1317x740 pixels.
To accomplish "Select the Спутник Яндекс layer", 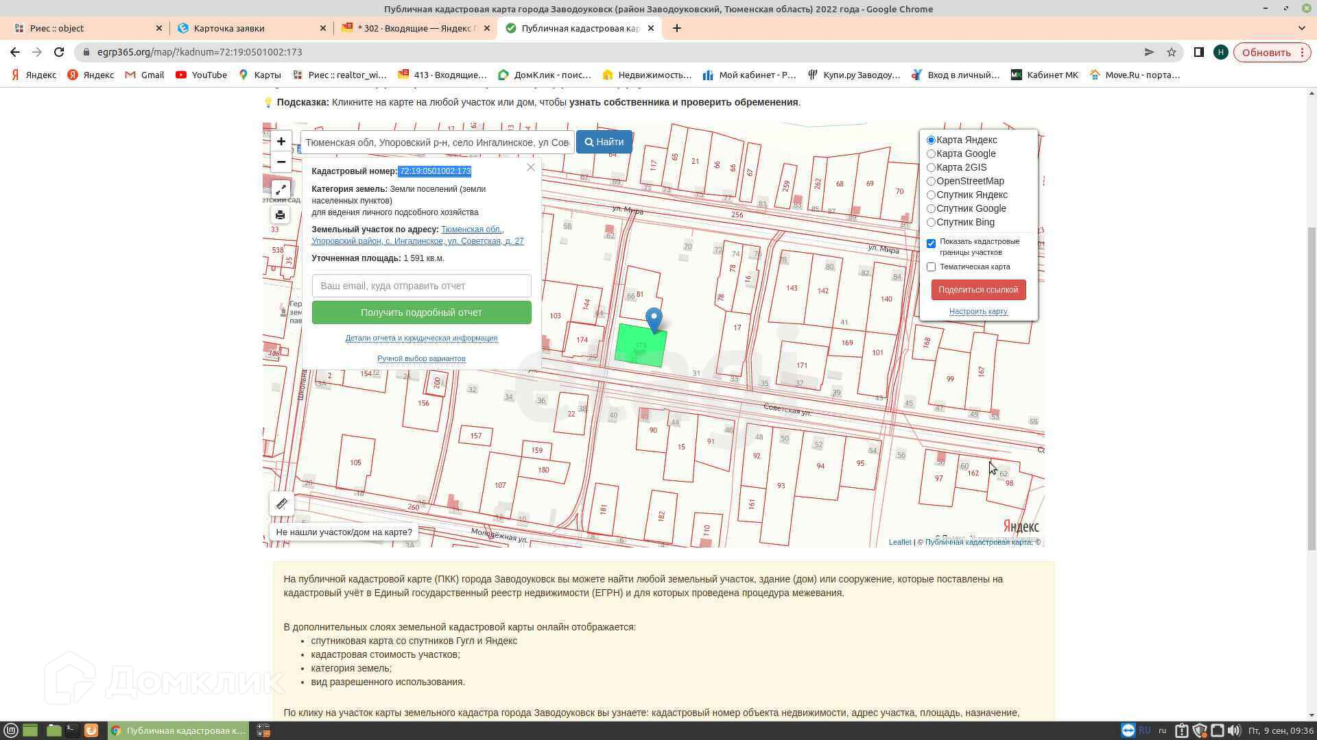I will (x=931, y=195).
